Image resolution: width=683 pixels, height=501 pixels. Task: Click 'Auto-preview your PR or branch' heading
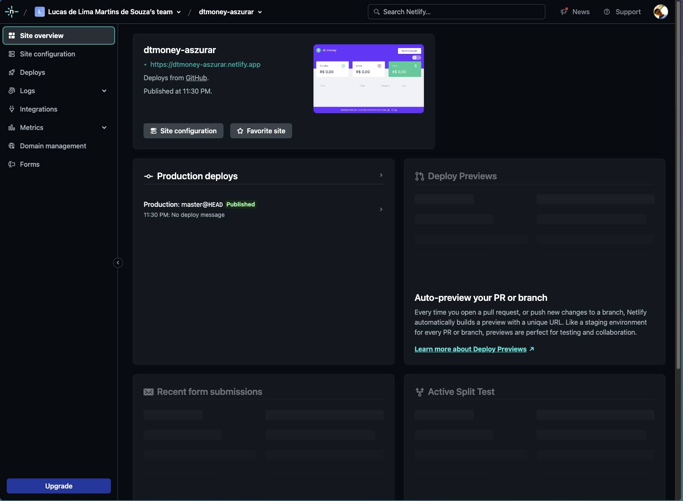[x=481, y=298]
